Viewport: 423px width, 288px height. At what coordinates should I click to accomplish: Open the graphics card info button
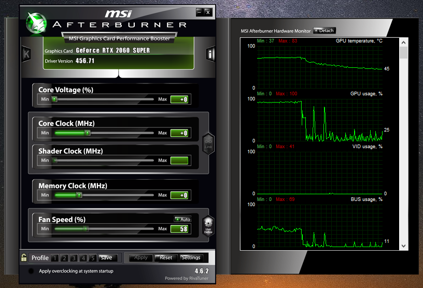click(210, 54)
